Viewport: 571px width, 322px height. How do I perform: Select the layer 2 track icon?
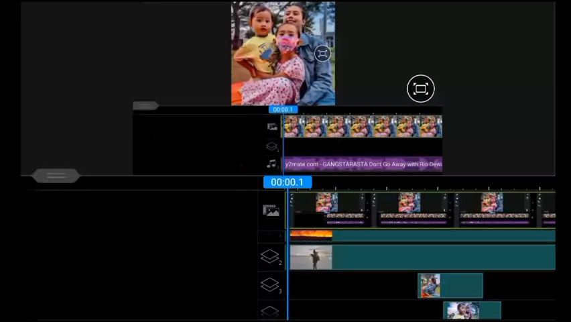[x=270, y=257]
